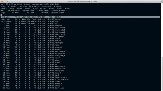Screen dimensions: 163x91
Task: Click the VIRT column header
Action: [24, 17]
